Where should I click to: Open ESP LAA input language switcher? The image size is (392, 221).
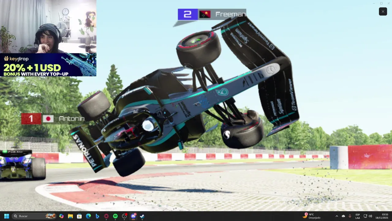(358, 216)
